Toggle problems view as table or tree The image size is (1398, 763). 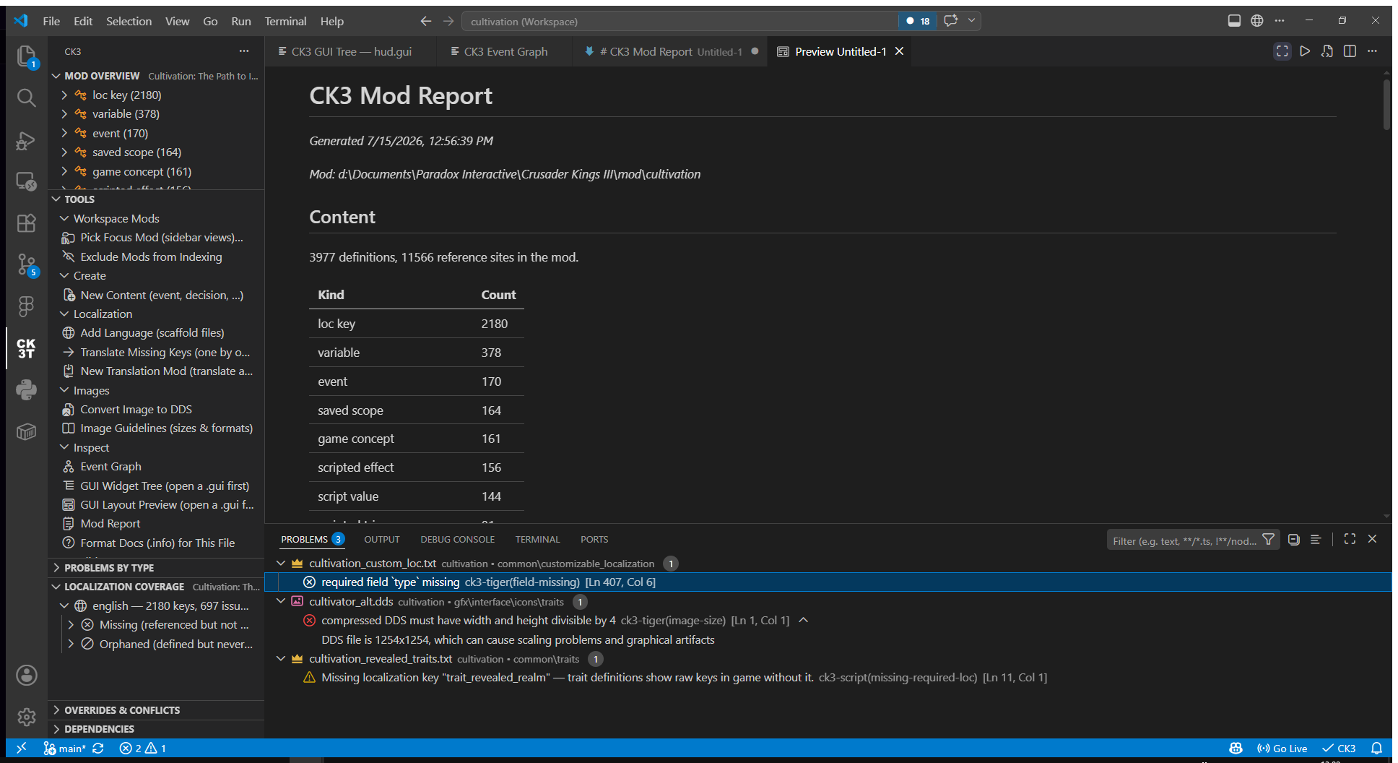pyautogui.click(x=1316, y=540)
